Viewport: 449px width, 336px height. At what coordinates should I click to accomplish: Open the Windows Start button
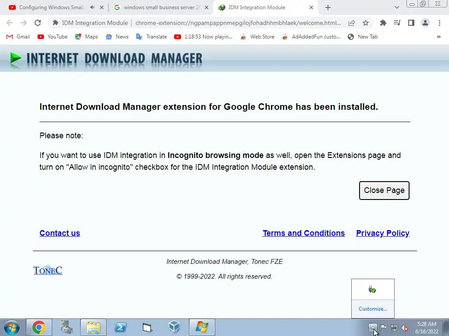(11, 327)
